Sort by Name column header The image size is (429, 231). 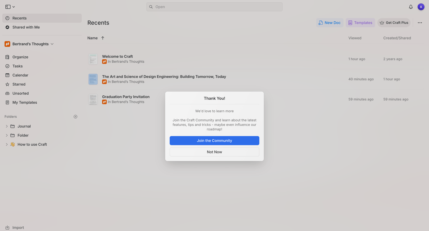(x=92, y=38)
